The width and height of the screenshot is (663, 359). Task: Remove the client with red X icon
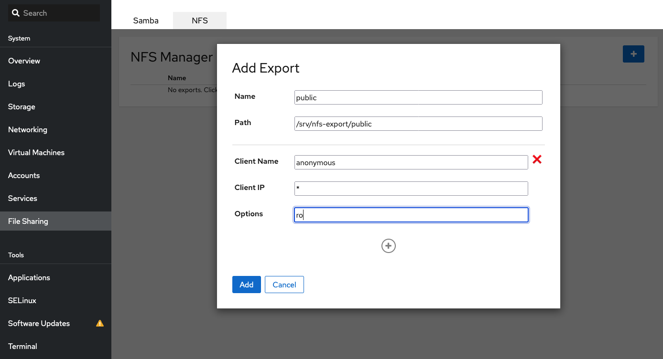(537, 160)
